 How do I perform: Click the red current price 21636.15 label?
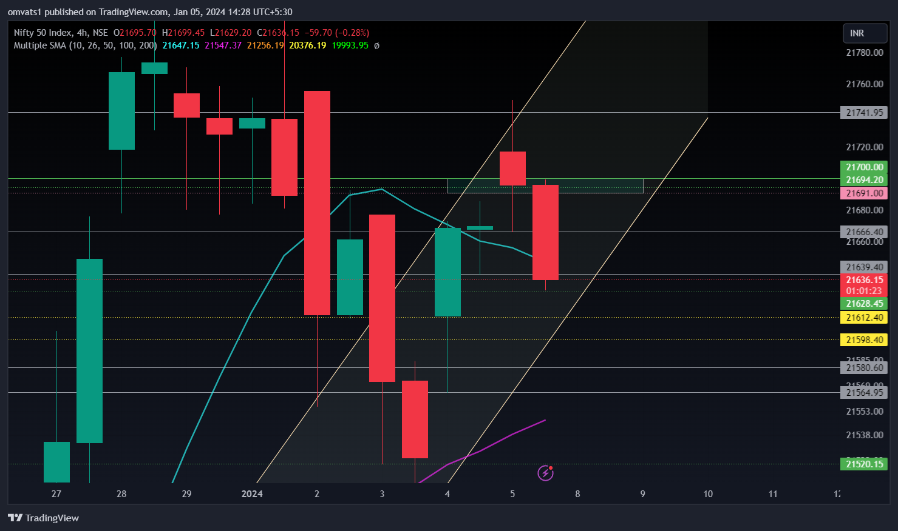(x=864, y=280)
